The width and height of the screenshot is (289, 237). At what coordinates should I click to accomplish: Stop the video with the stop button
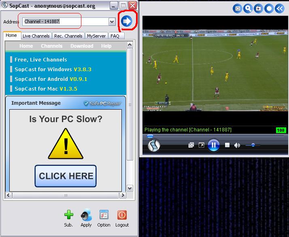pos(227,145)
